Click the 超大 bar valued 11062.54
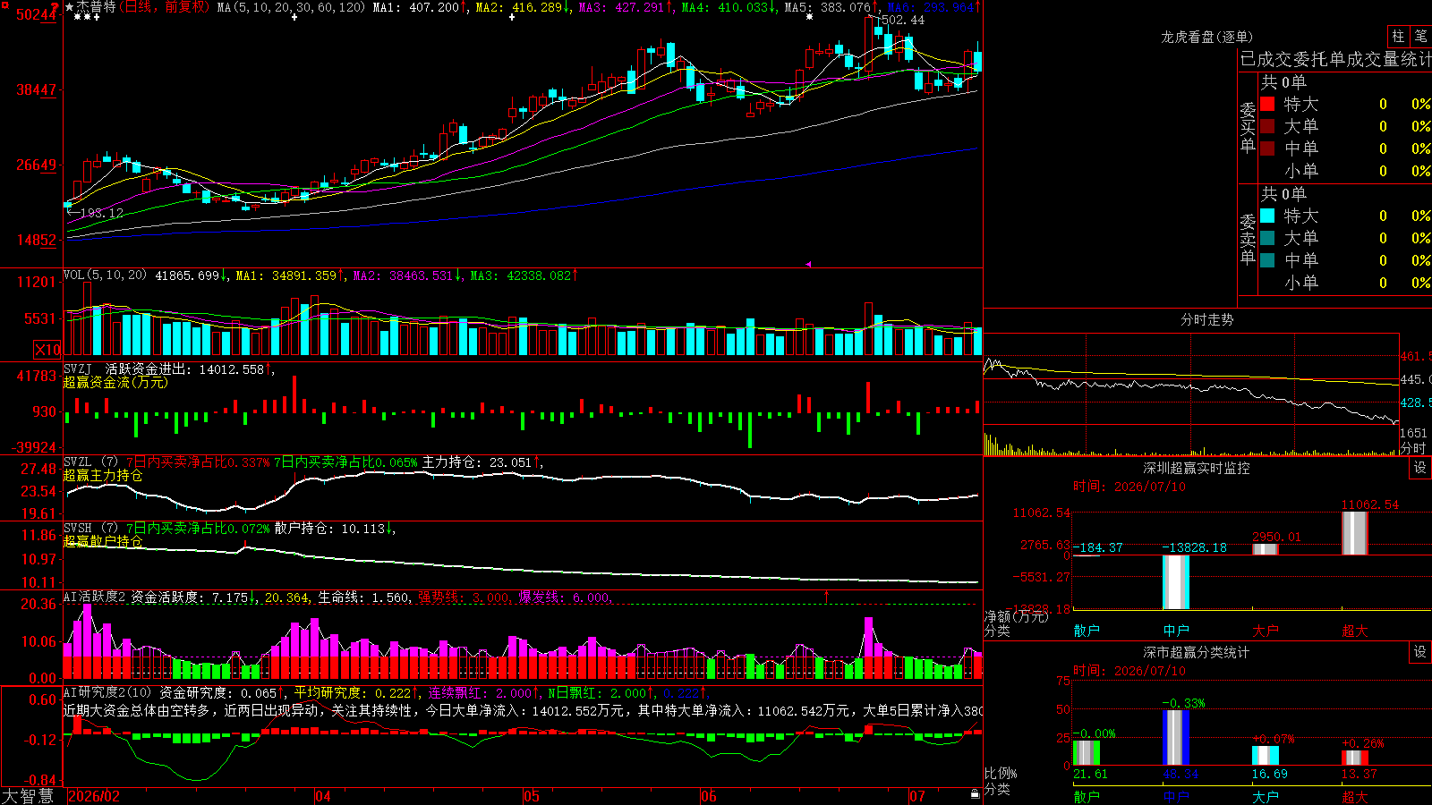The height and width of the screenshot is (805, 1432). [x=1355, y=533]
